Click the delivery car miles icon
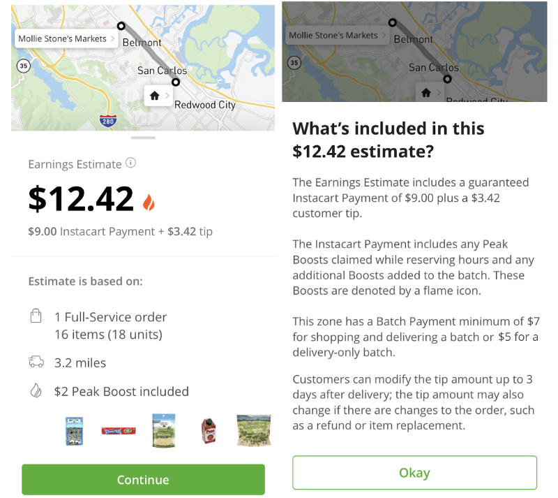This screenshot has height=498, width=558. click(36, 362)
